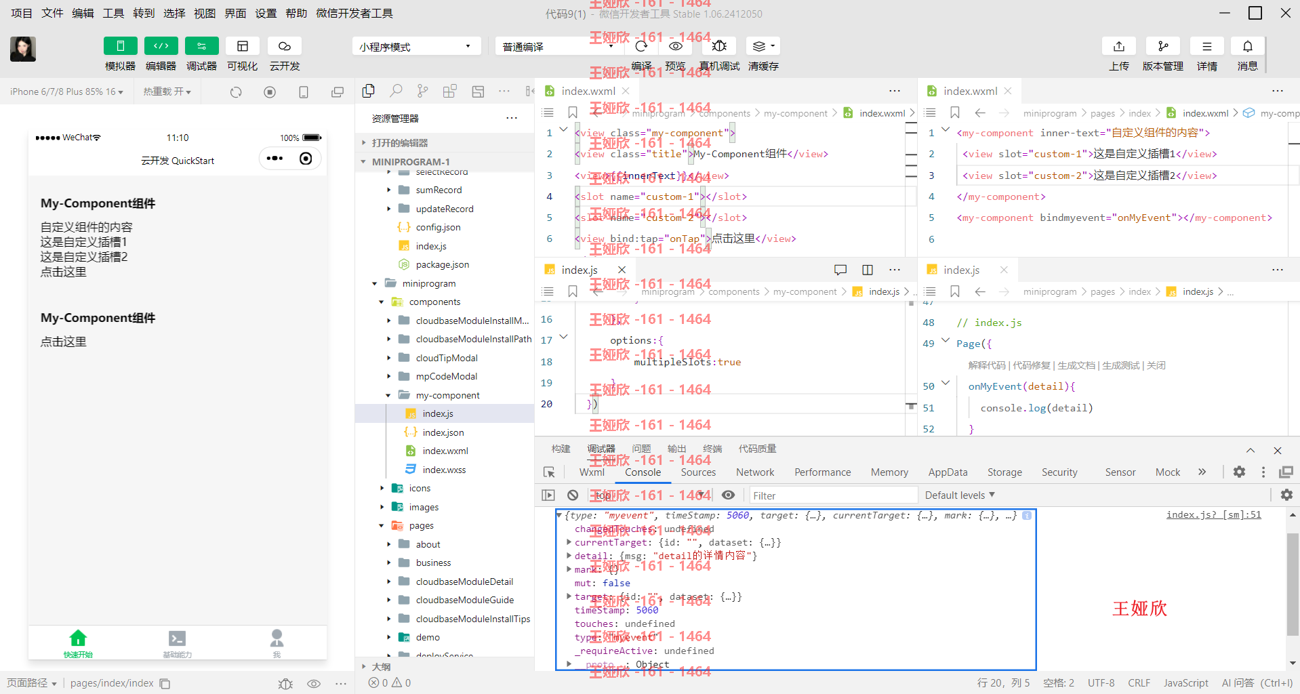
Task: Close the left index.wxml editor tab
Action: pyautogui.click(x=626, y=91)
